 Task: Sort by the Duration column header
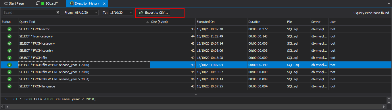[x=266, y=22]
